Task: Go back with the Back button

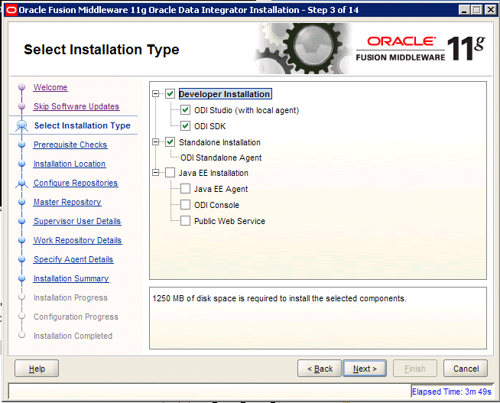Action: pyautogui.click(x=320, y=369)
